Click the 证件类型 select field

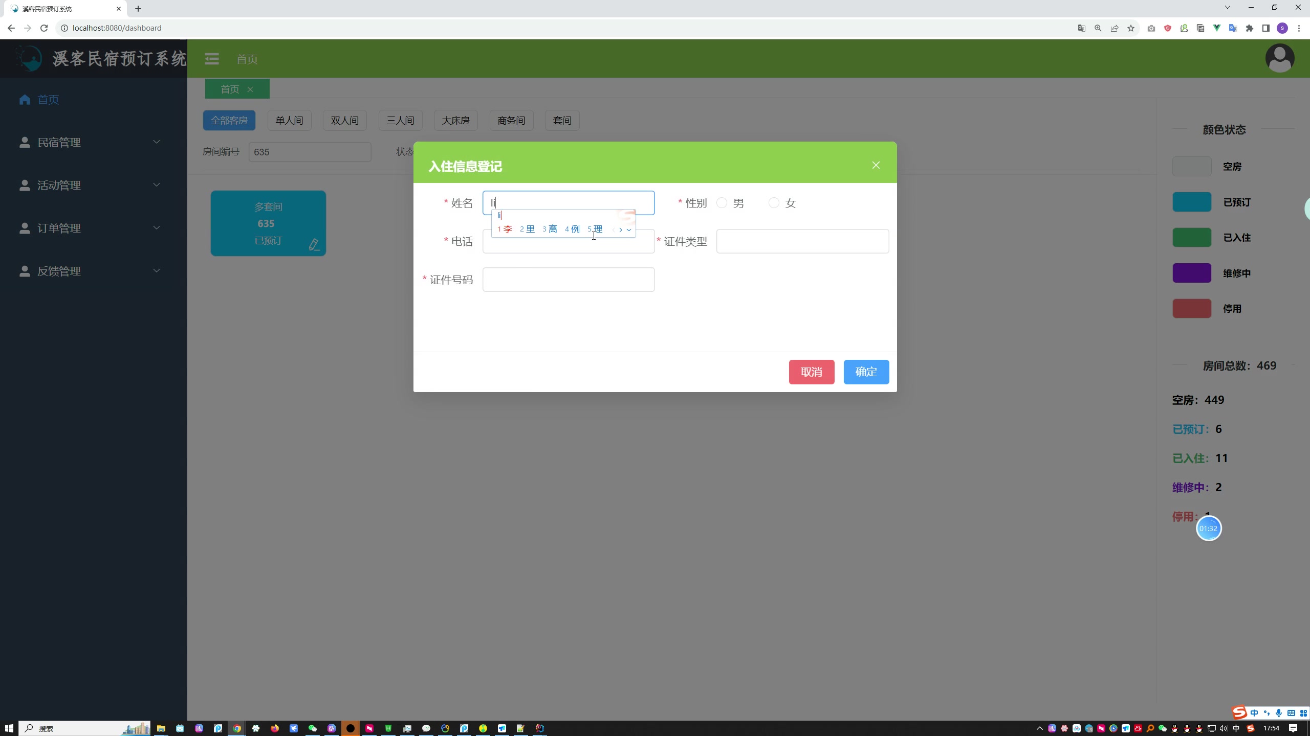pyautogui.click(x=802, y=241)
